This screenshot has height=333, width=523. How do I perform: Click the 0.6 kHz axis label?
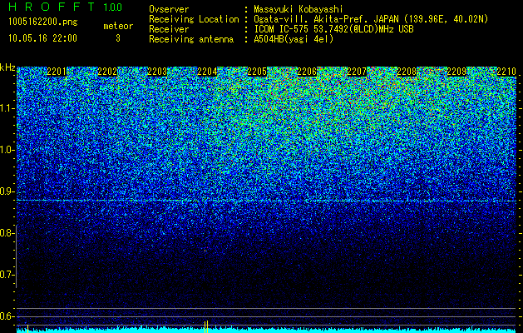7,316
